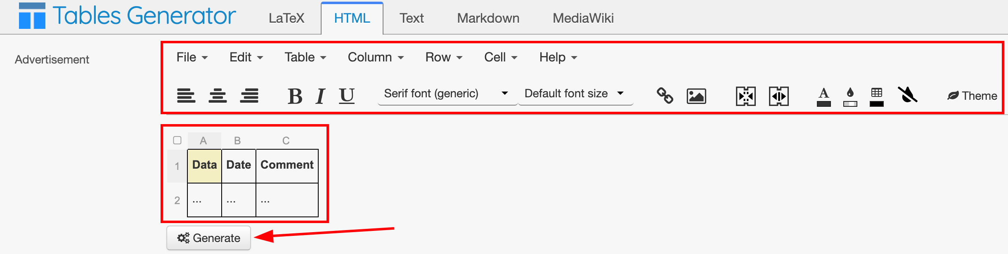Tick the select-all table checkbox
Screen dimensions: 1008x254
coord(177,140)
